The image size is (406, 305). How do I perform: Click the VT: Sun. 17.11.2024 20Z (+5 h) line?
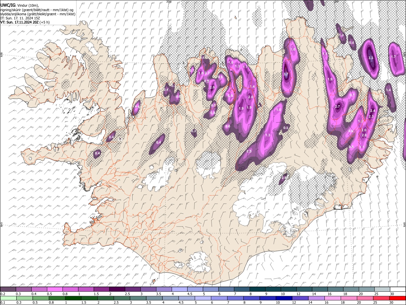click(25, 22)
